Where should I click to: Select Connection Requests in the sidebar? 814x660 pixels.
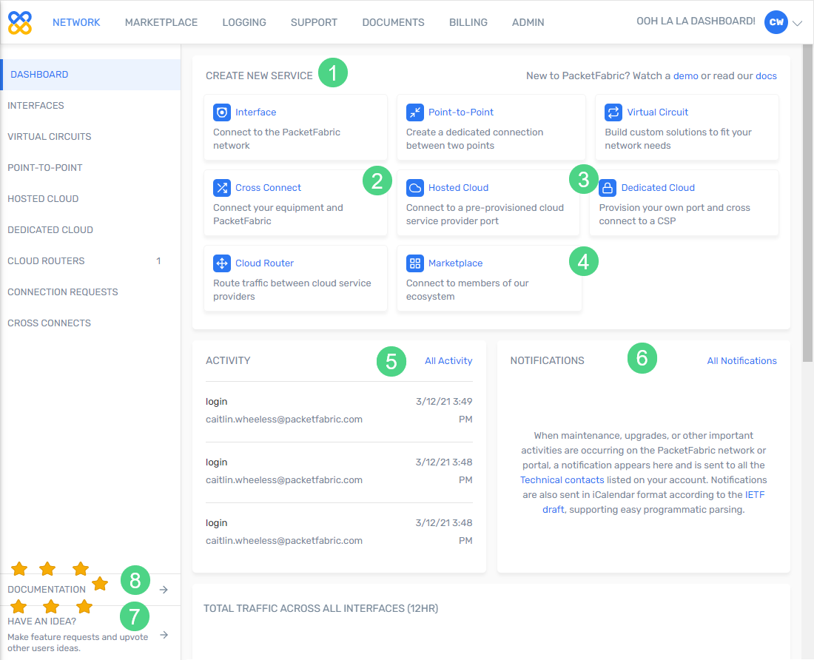[90, 292]
